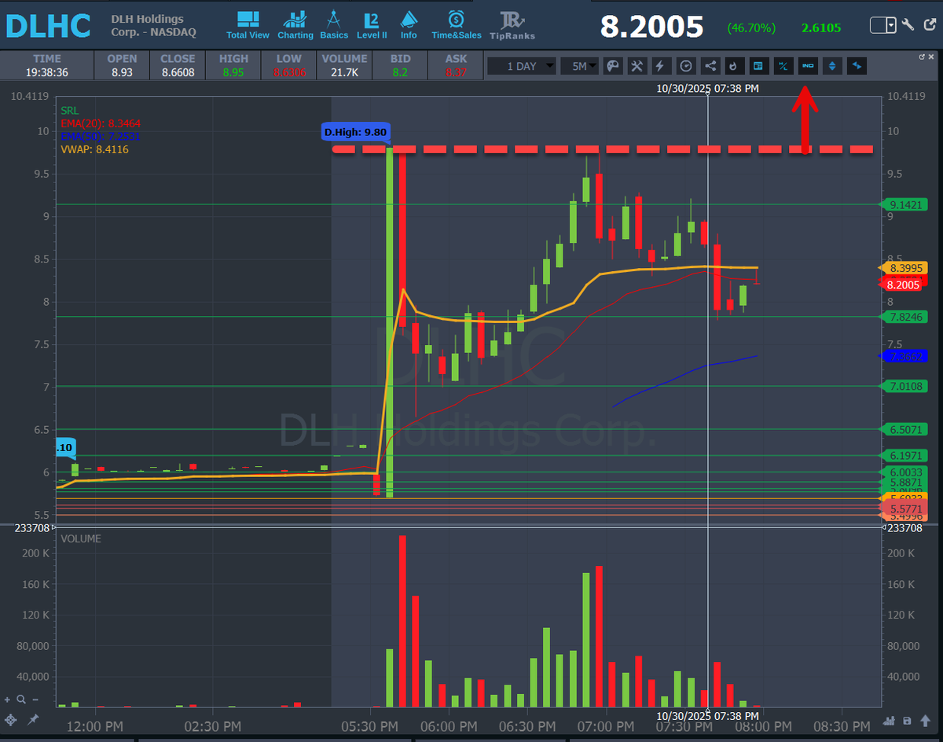Toggle the percent scale button
The height and width of the screenshot is (742, 943).
pos(783,66)
